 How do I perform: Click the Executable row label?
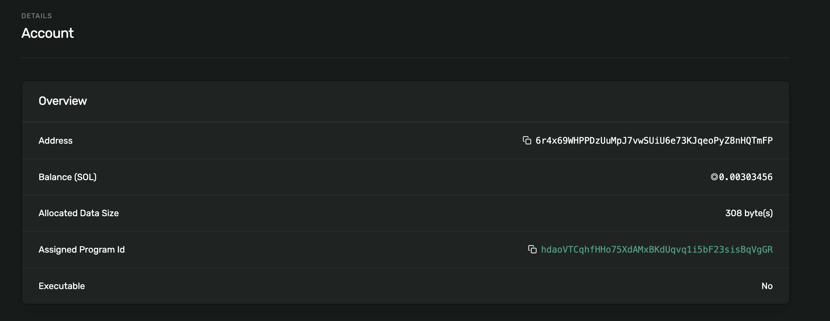click(62, 286)
